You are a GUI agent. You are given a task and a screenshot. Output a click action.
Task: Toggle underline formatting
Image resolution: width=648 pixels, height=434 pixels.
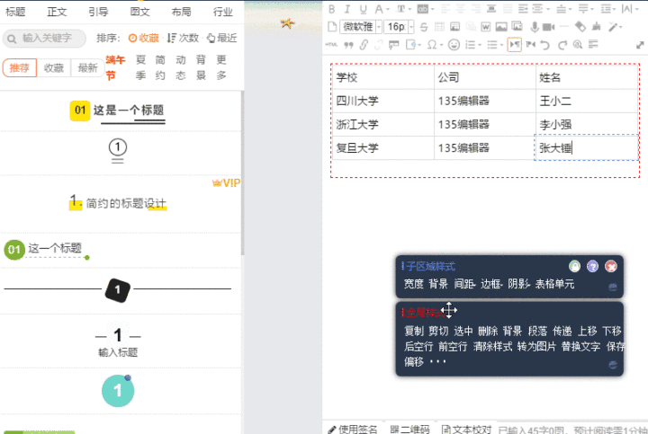[363, 9]
